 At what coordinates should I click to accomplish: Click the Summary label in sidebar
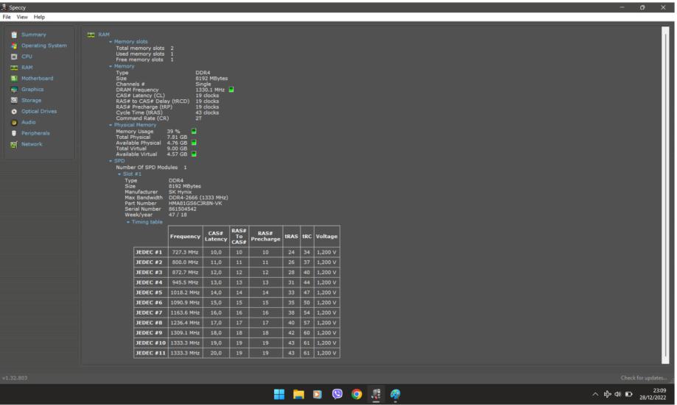pos(34,35)
